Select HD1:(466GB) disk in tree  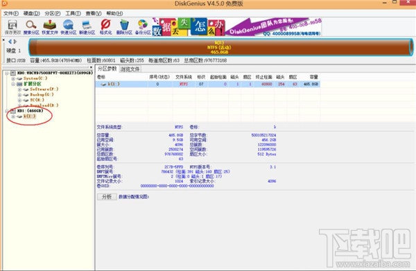pos(30,111)
